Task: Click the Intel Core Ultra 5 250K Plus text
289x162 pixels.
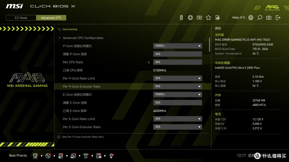Action: pyautogui.click(x=237, y=68)
